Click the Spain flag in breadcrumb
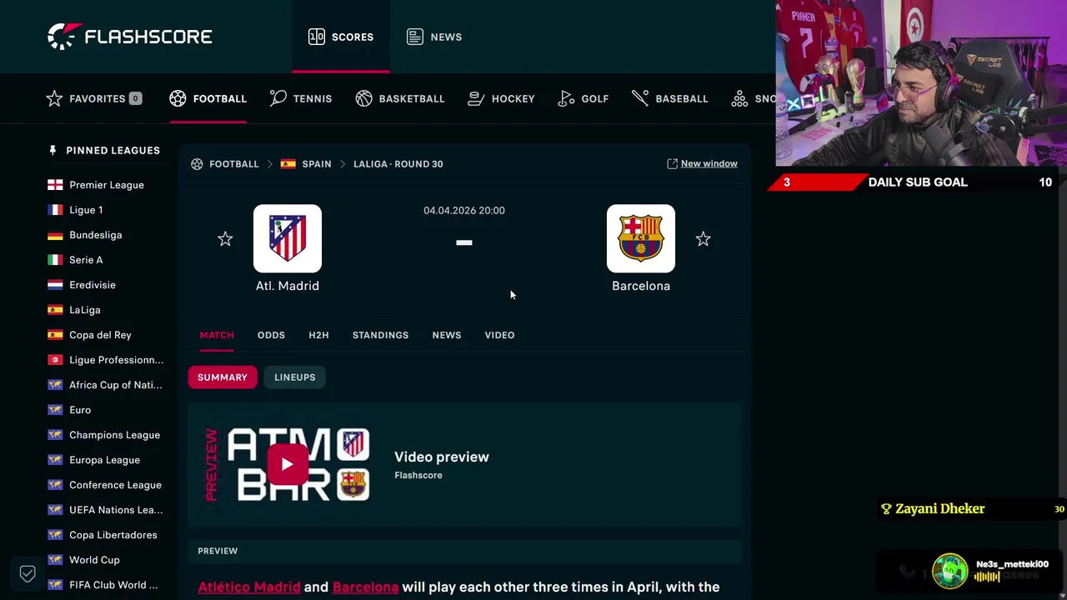 tap(288, 164)
